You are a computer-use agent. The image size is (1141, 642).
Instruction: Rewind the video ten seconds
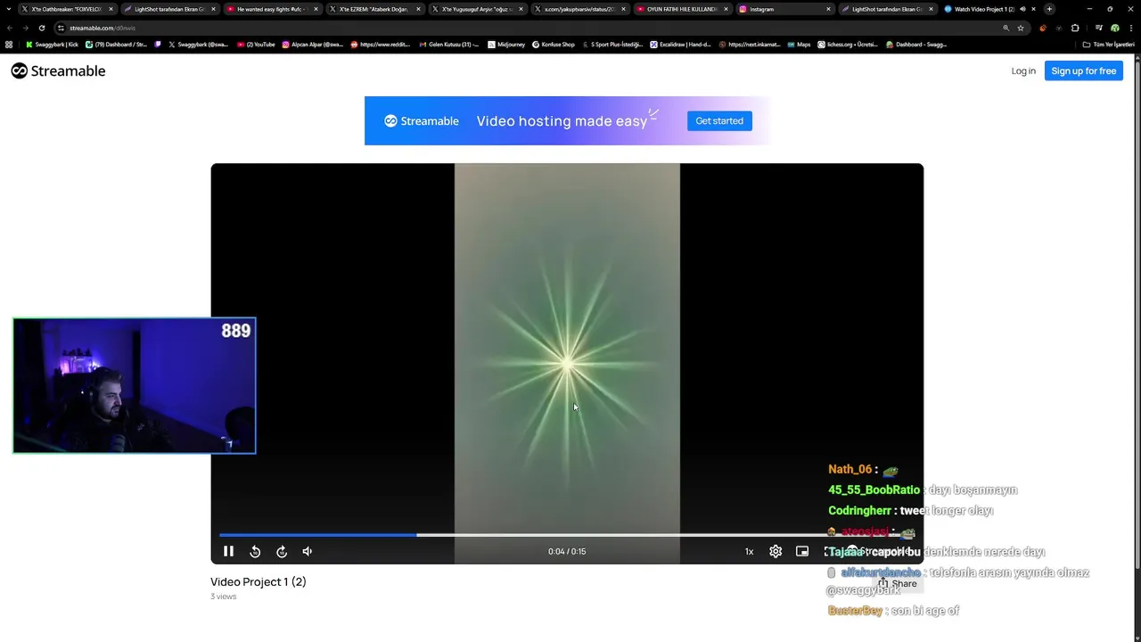[255, 552]
